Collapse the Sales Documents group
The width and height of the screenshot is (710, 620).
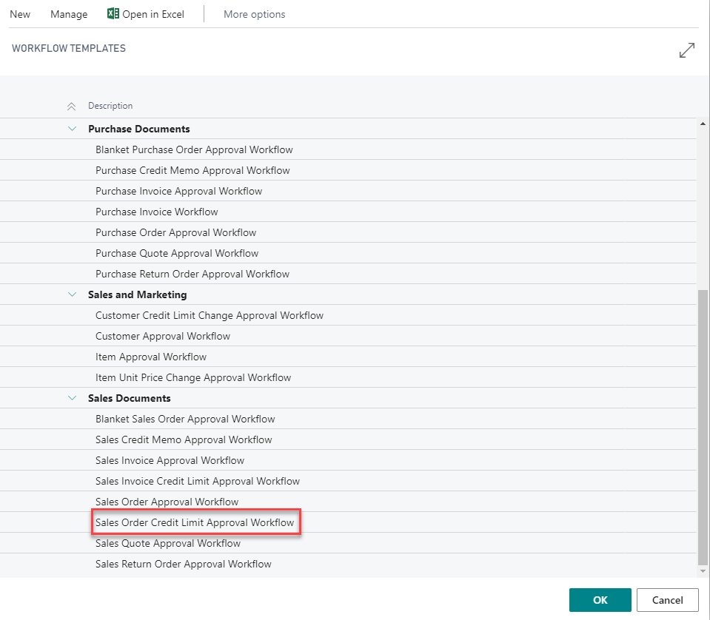[72, 398]
